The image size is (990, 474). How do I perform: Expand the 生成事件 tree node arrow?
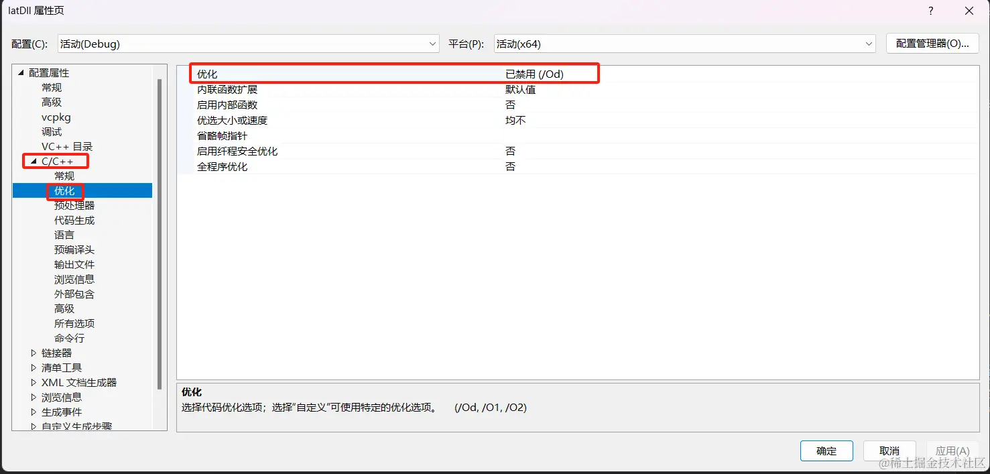(34, 412)
